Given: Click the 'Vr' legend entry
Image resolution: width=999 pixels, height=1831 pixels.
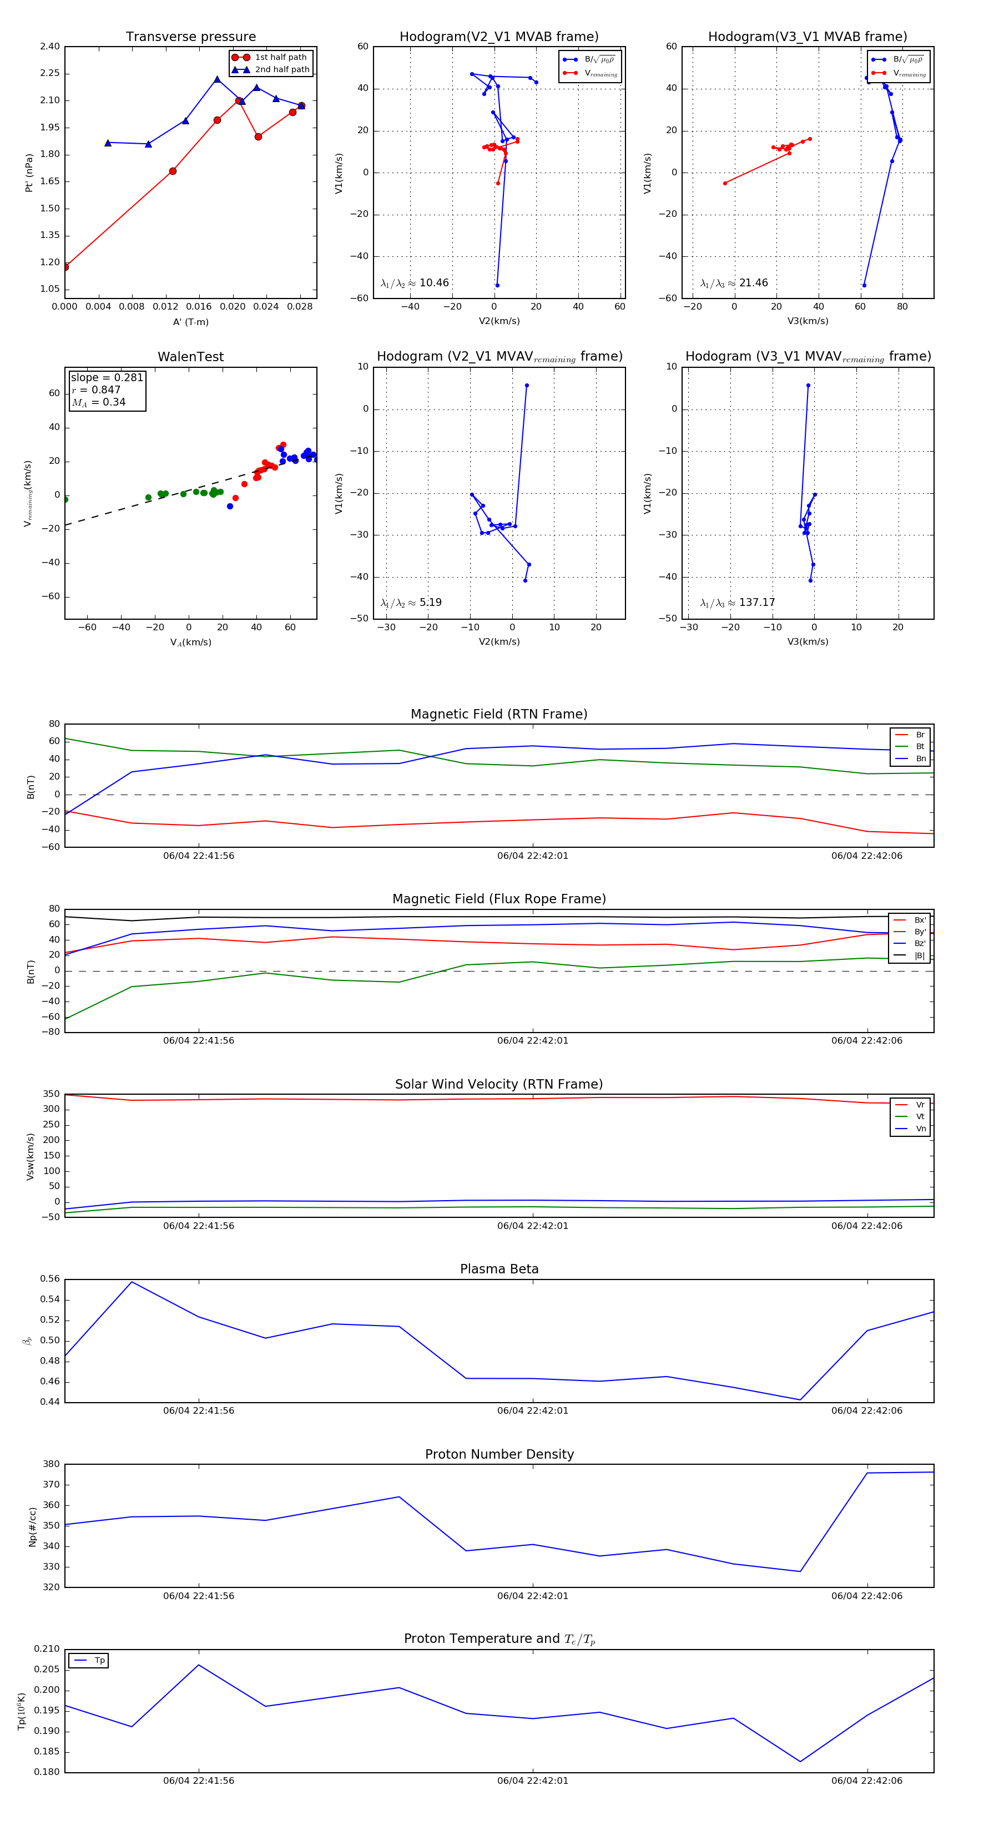Looking at the screenshot, I should (x=911, y=1105).
